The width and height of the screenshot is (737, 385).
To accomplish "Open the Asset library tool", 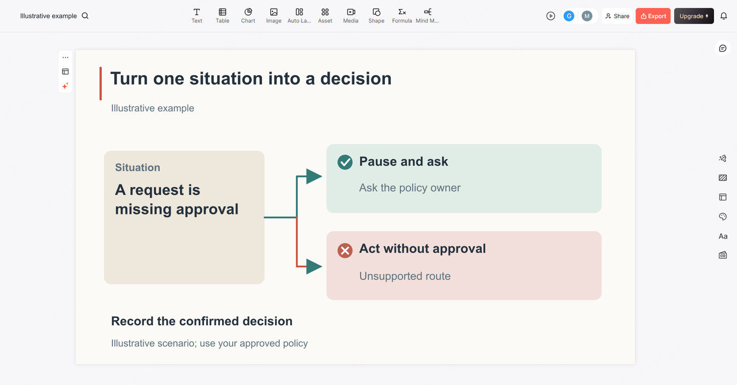I will [x=325, y=15].
